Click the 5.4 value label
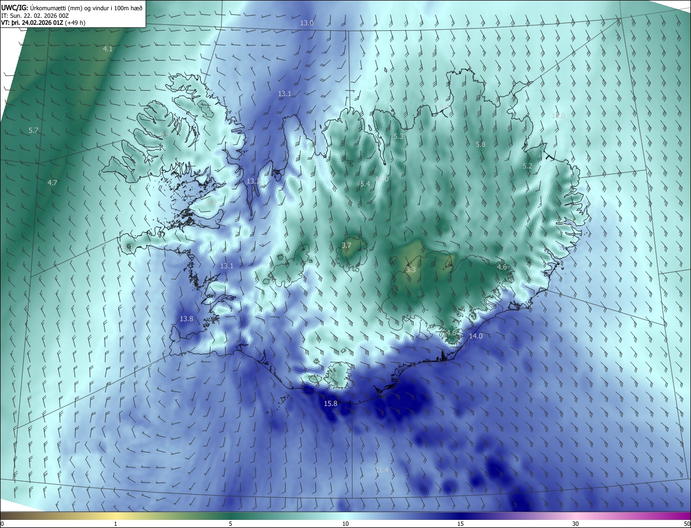Screen dimensions: 691x528 coord(365,184)
